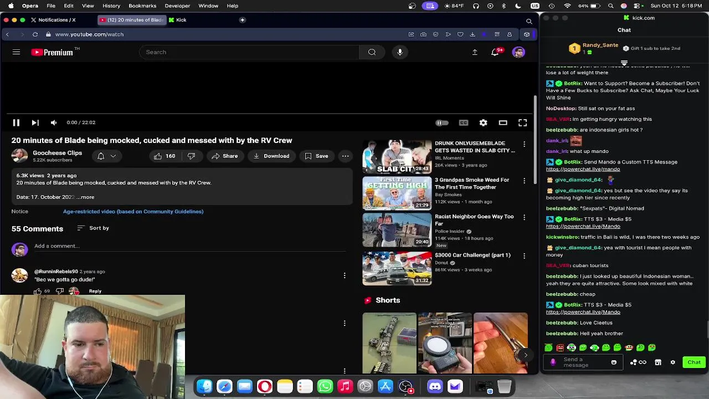Screen dimensions: 709x399
Task: Go to YouTube Premium home logo
Action: click(53, 52)
